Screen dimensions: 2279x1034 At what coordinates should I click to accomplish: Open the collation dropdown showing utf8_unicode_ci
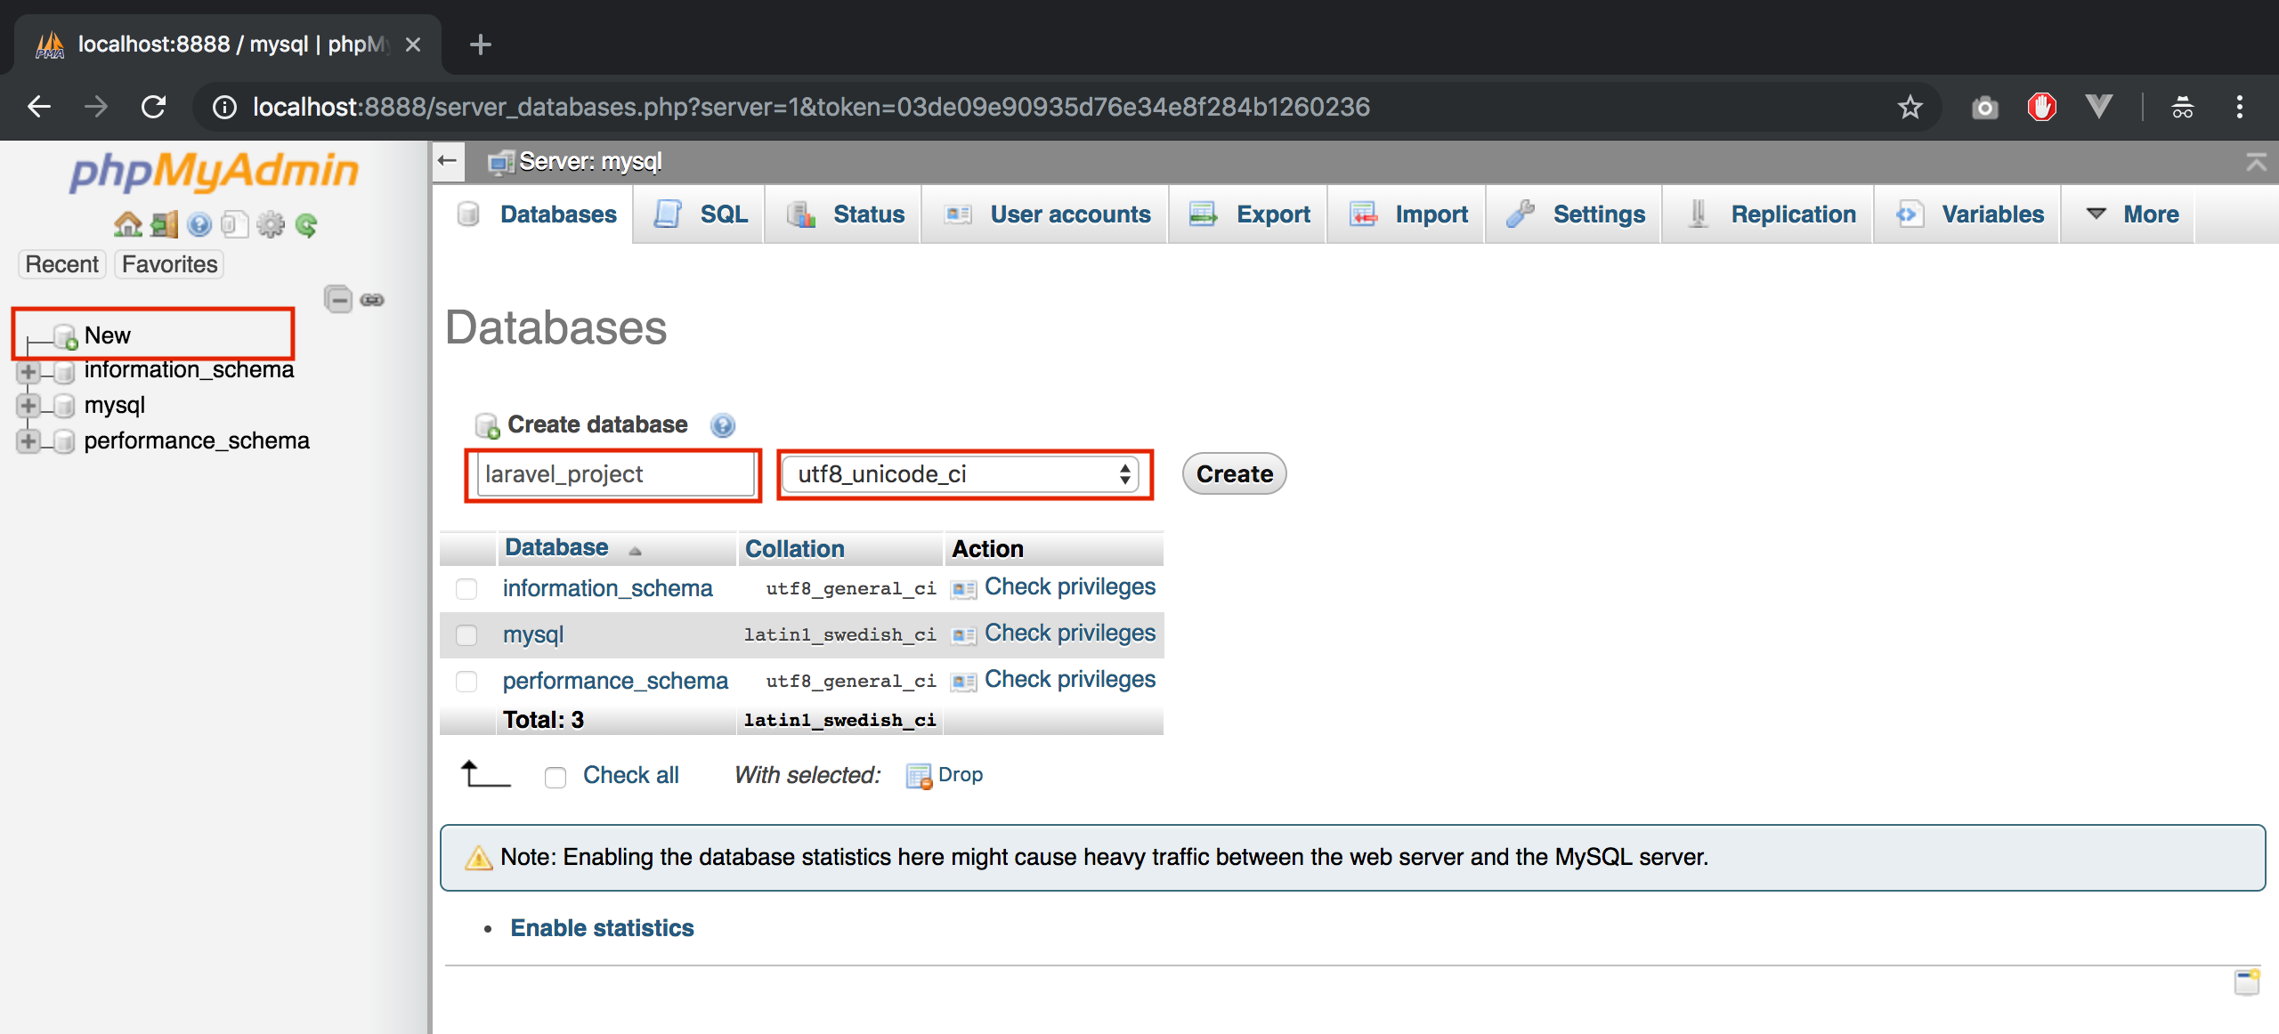coord(963,474)
